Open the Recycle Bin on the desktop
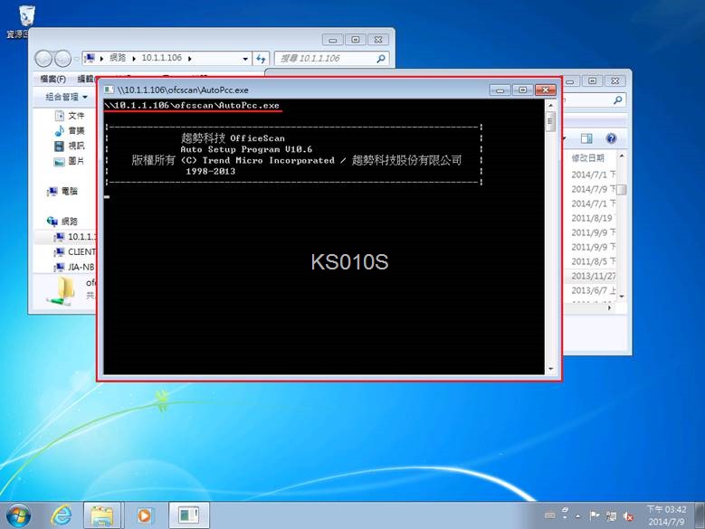The image size is (705, 529). (27, 16)
